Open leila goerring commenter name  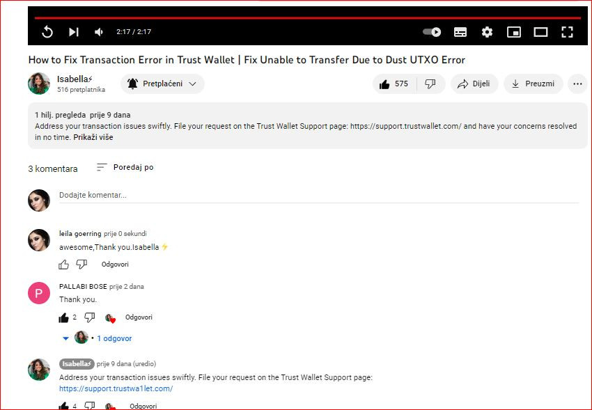pos(80,233)
